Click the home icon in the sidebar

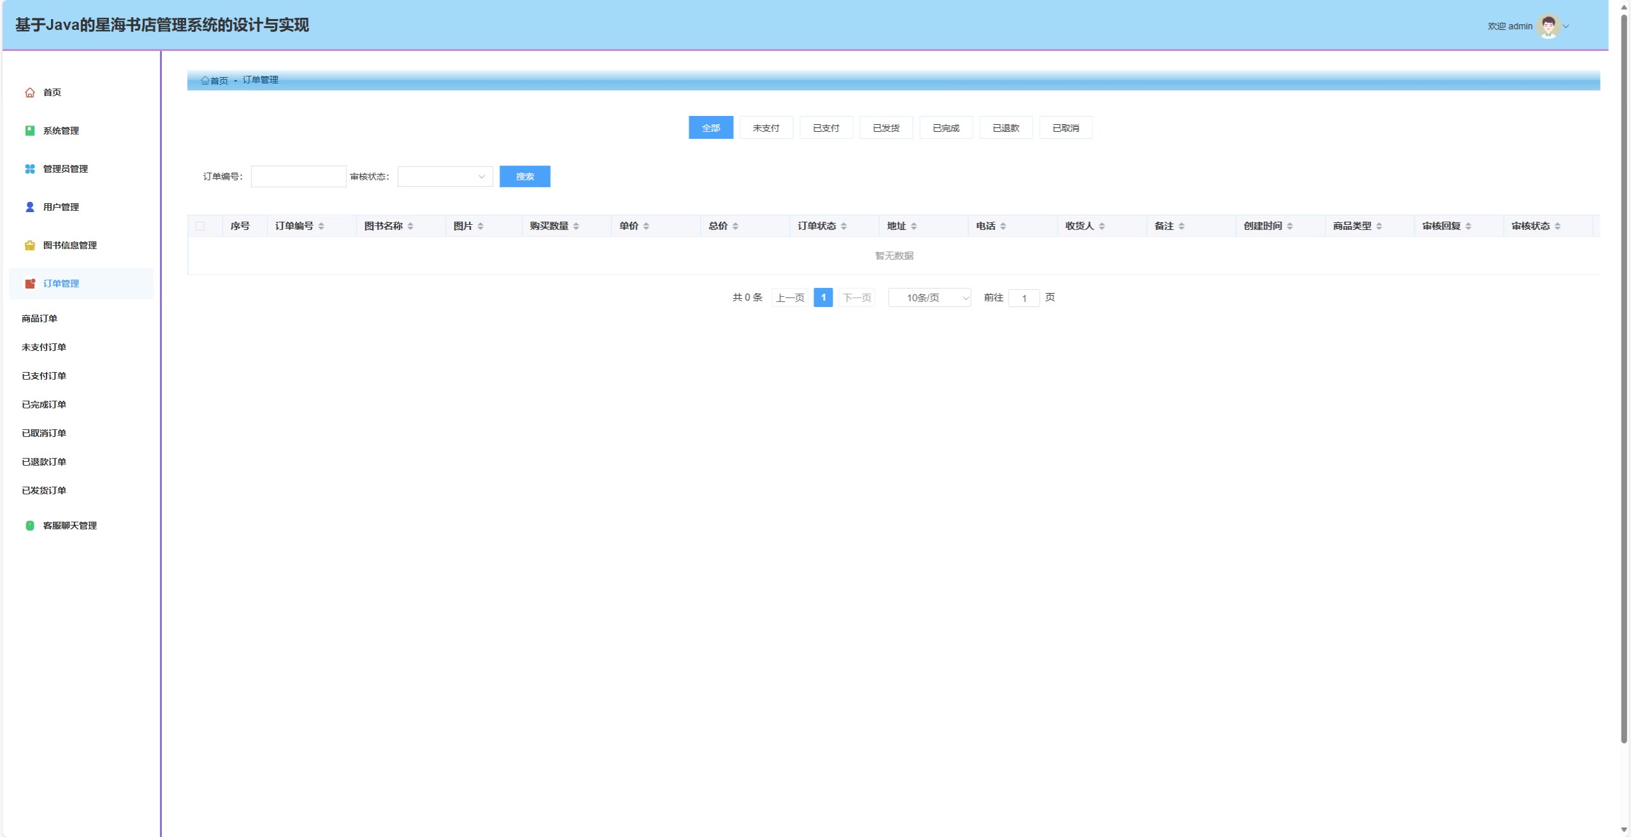click(x=29, y=92)
